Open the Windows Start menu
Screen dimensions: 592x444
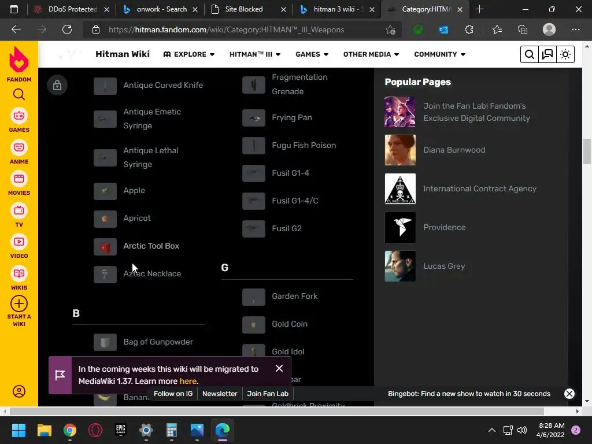coord(18,430)
